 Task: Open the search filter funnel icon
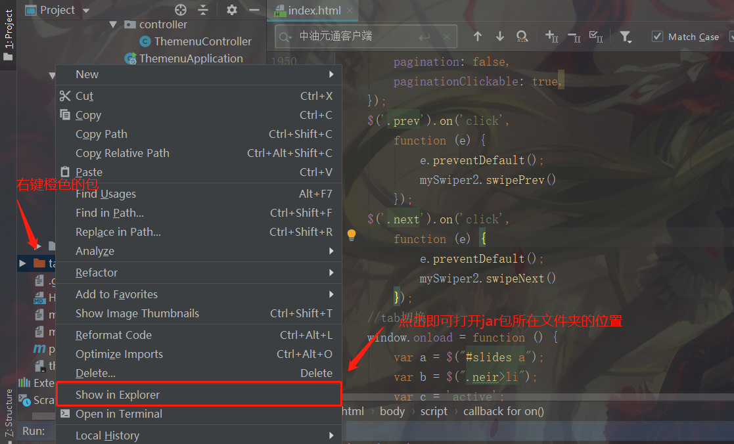(626, 37)
